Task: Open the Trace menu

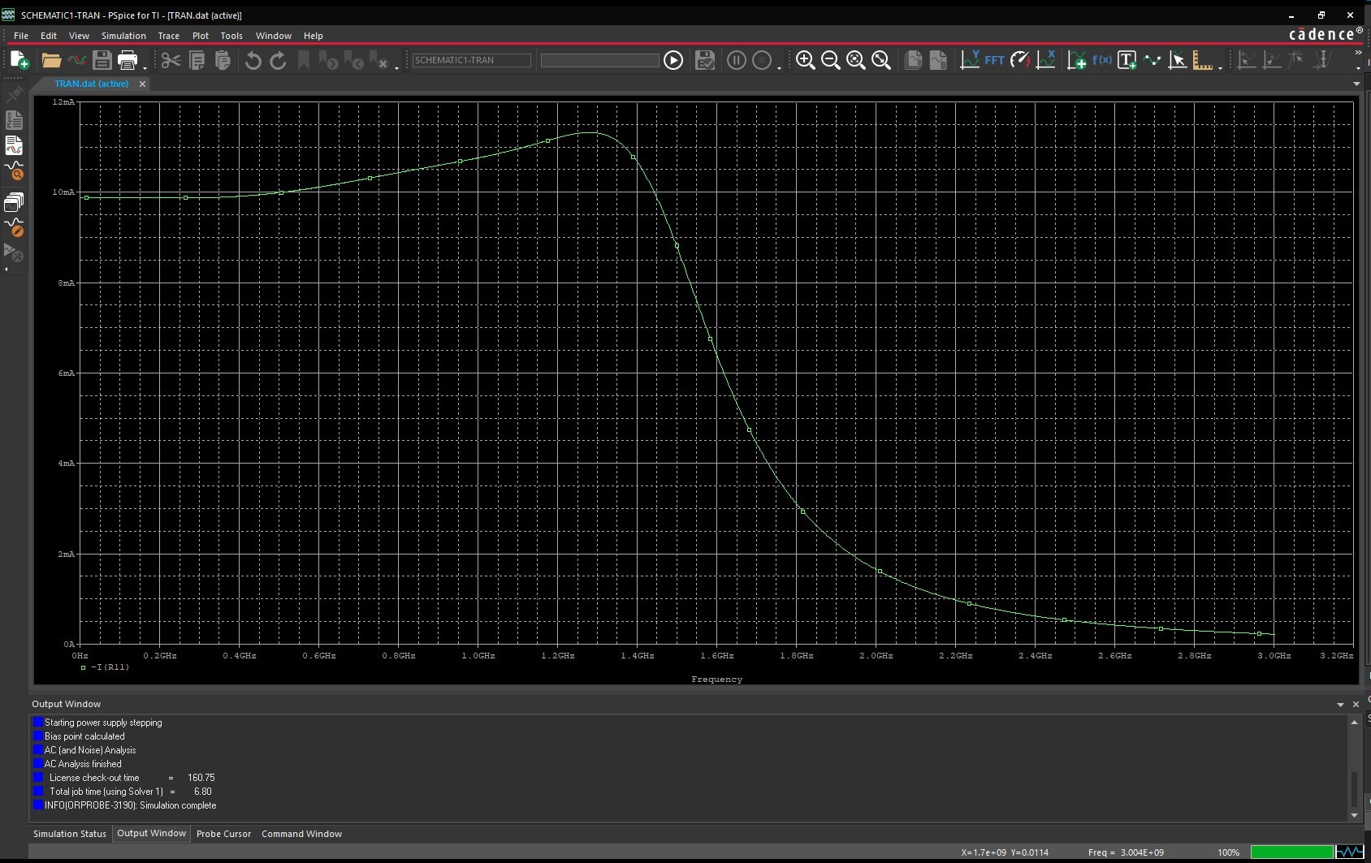Action: click(x=169, y=36)
